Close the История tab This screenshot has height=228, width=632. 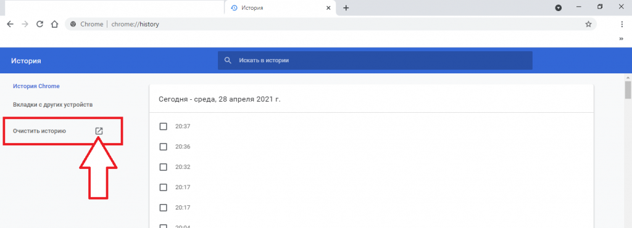pyautogui.click(x=329, y=8)
